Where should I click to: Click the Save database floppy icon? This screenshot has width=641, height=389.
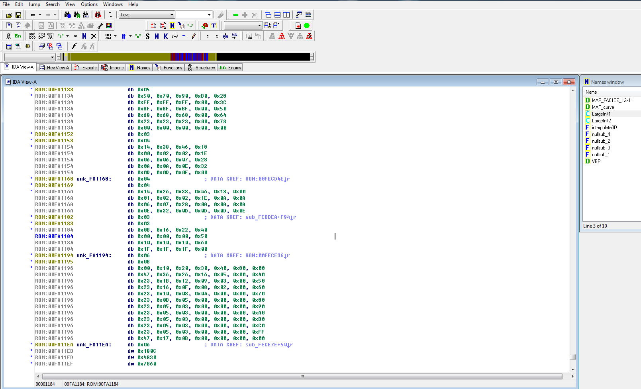pyautogui.click(x=18, y=15)
